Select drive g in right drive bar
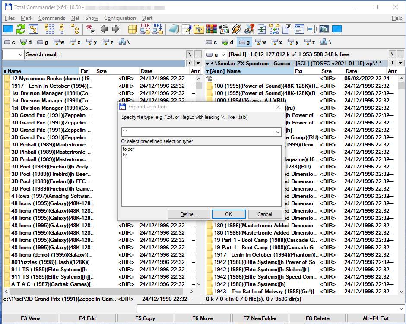This screenshot has height=324, width=406. [245, 42]
